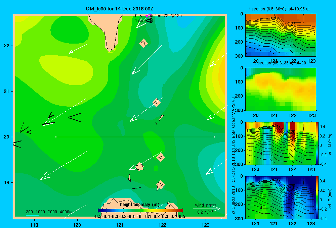Viewport: 336px width, 228px height.
Task: Click the 'vel. N (m/s)' axis label
Action: (330, 145)
